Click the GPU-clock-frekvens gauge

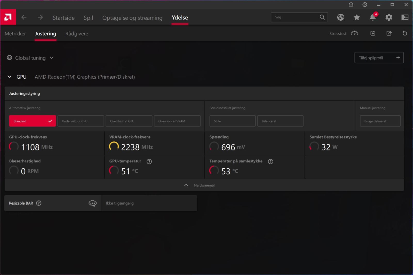14,146
